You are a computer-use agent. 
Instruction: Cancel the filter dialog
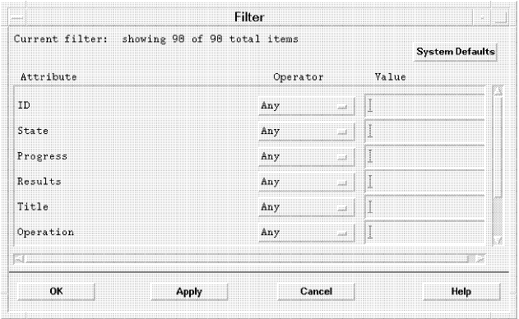pos(316,292)
